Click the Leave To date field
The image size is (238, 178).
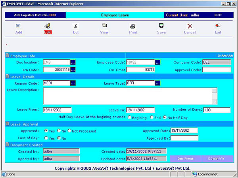[140, 110]
